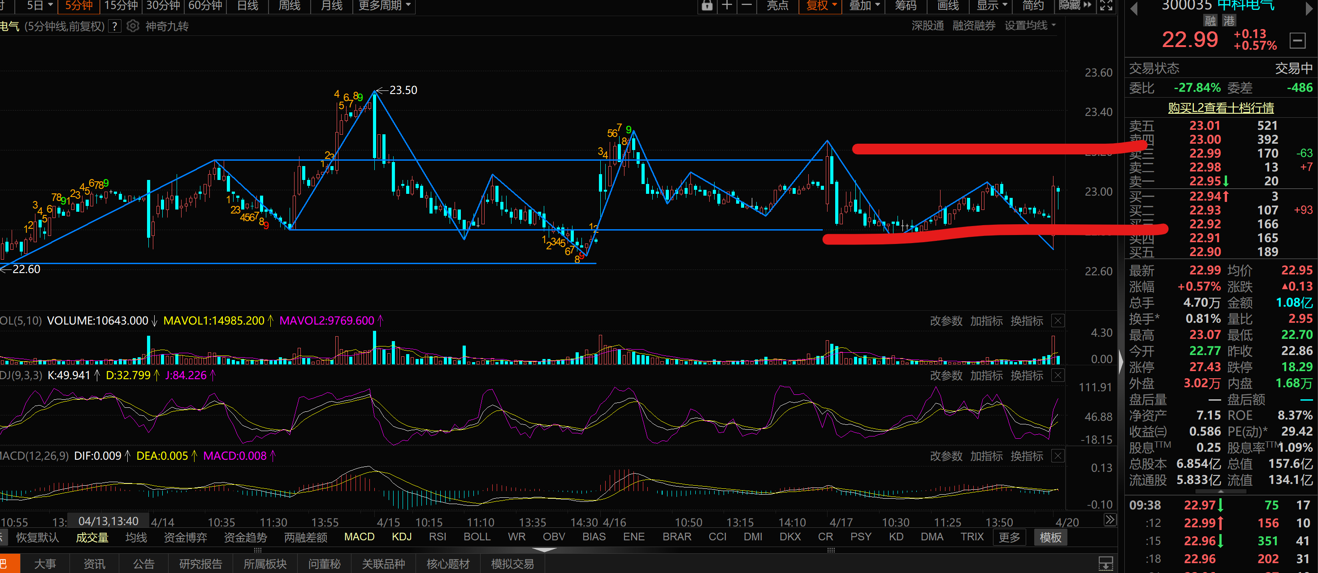Close the volume indicator panel
The width and height of the screenshot is (1318, 573).
1058,321
